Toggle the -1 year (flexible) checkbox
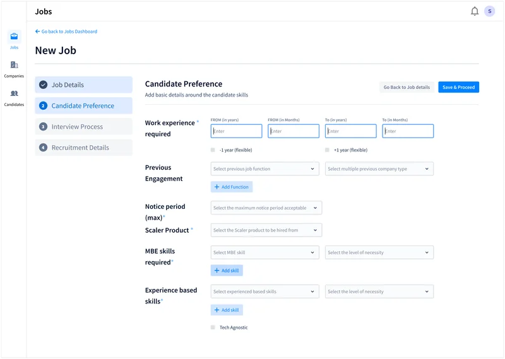 pos(213,150)
